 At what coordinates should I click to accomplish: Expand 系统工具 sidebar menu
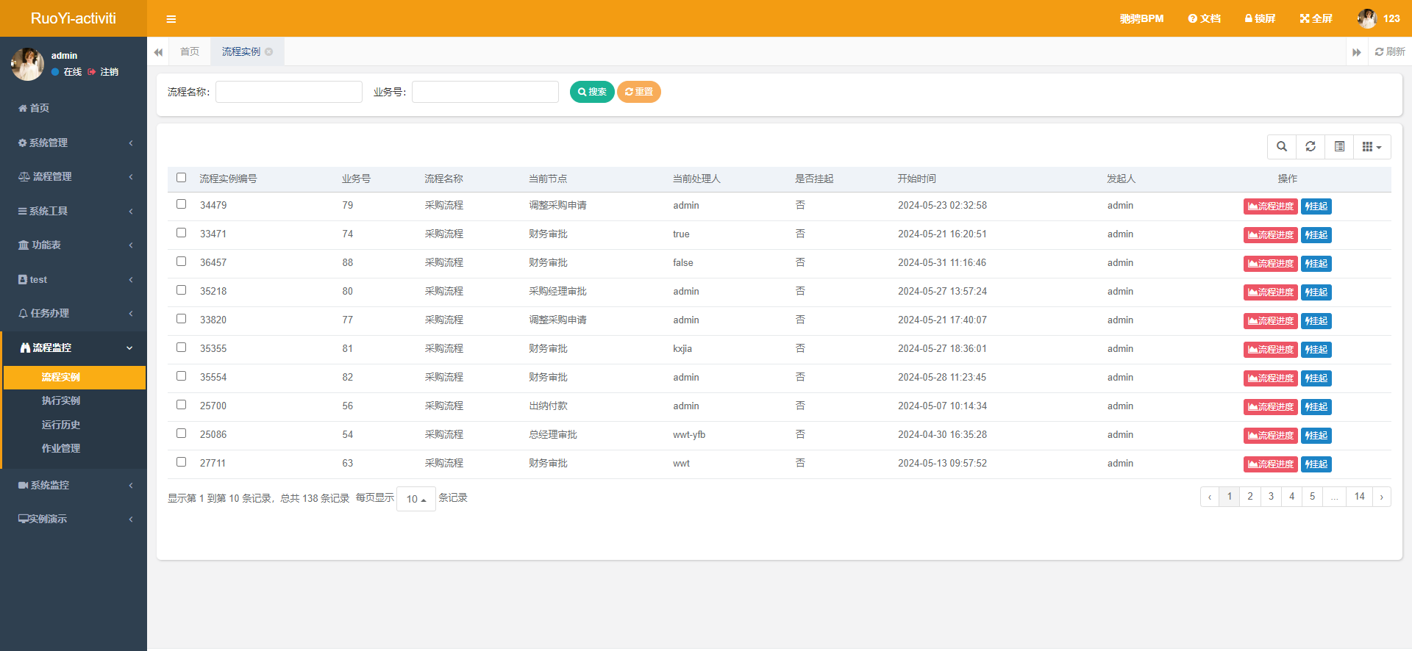pos(74,211)
